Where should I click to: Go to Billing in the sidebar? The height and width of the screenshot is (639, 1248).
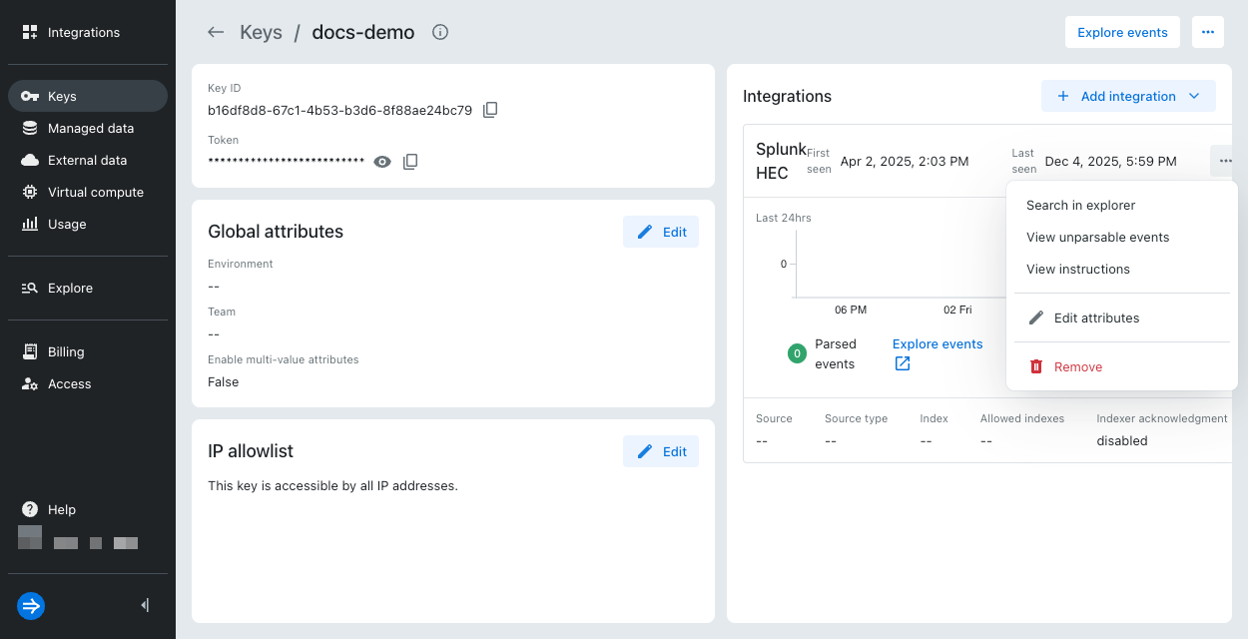[88, 351]
